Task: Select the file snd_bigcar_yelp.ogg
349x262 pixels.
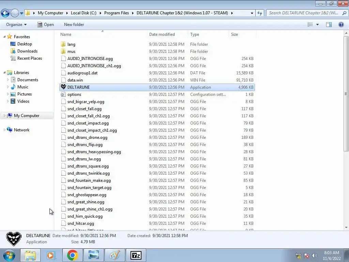Action: point(86,102)
